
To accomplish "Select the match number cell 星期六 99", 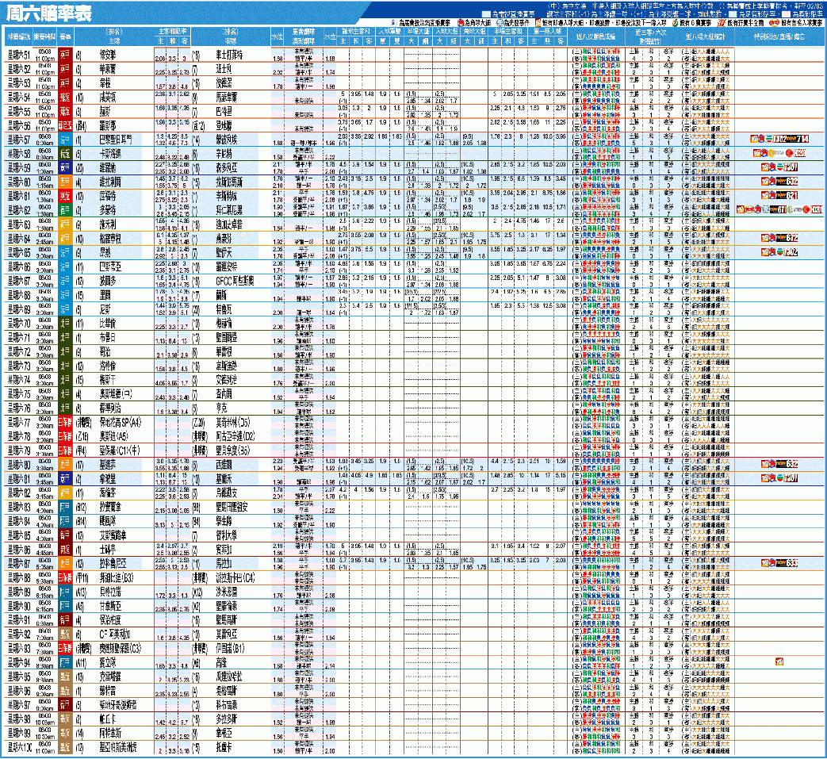I will [x=20, y=734].
